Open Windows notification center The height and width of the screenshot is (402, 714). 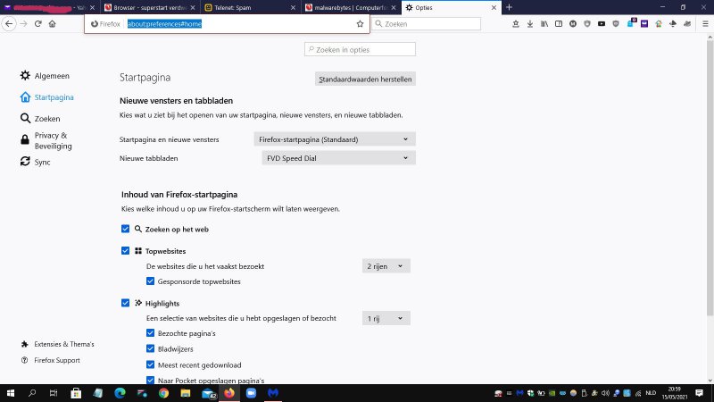pos(700,393)
